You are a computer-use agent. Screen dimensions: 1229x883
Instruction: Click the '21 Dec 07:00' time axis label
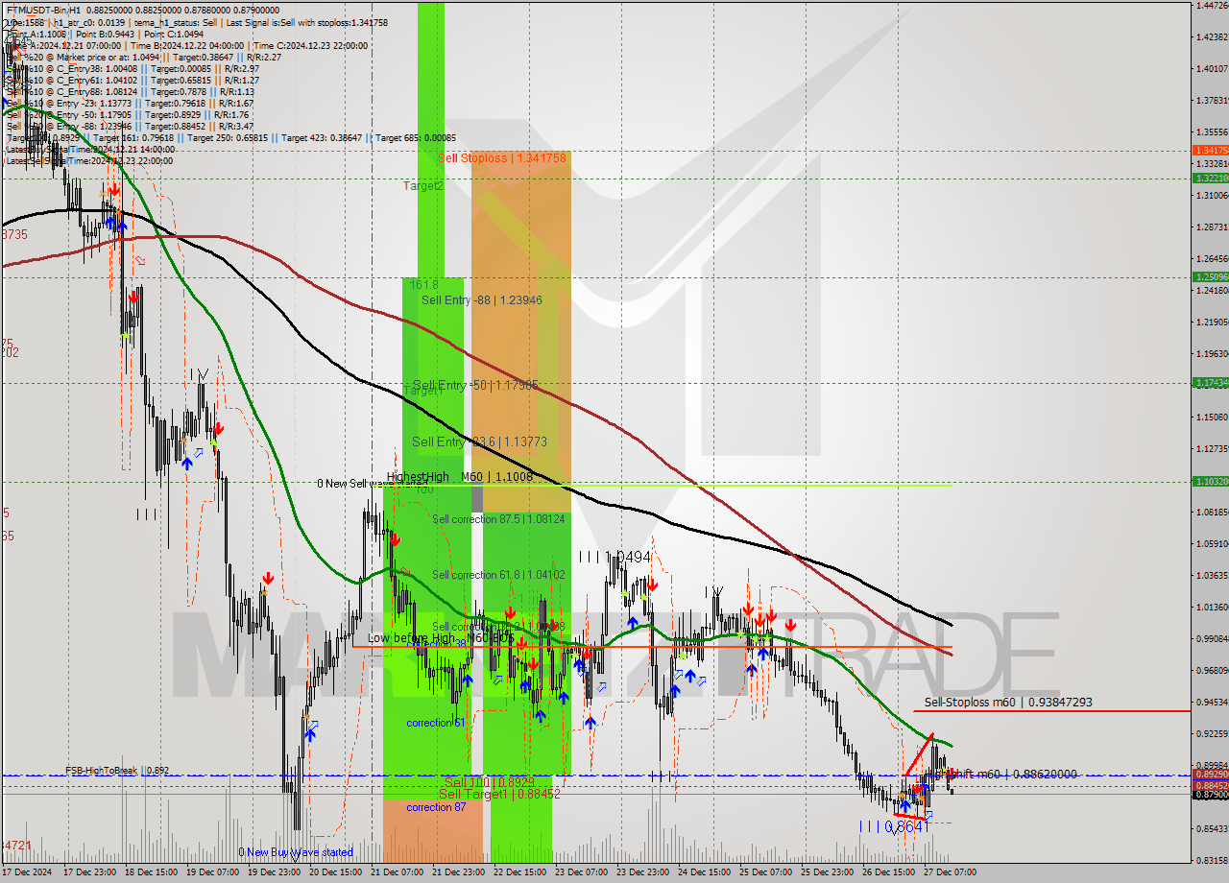click(398, 872)
